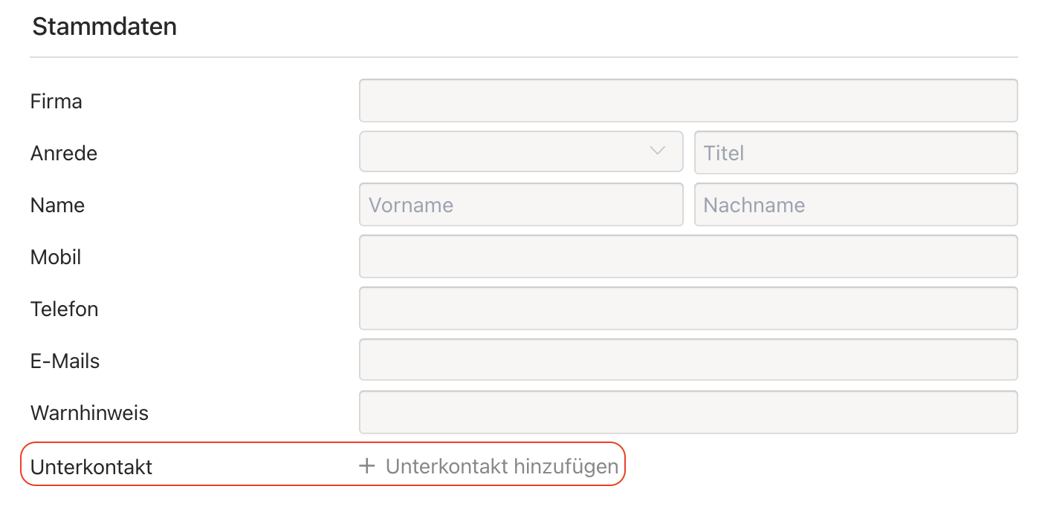Click the Stammdaten section heading

(105, 27)
